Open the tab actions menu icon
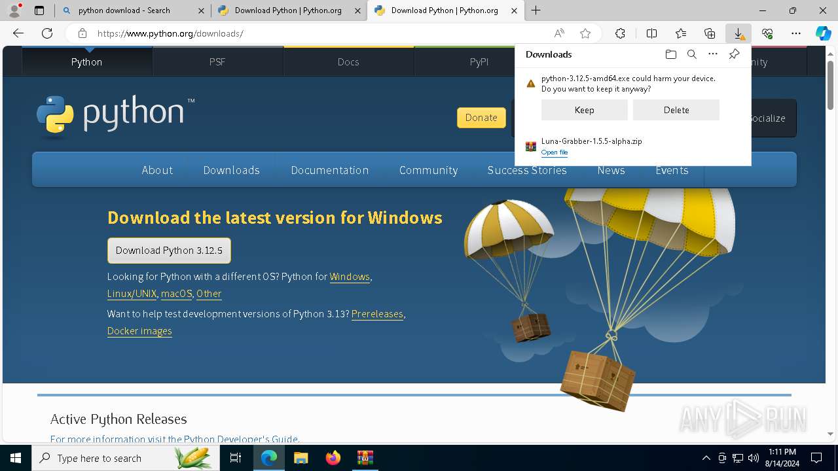 [39, 10]
